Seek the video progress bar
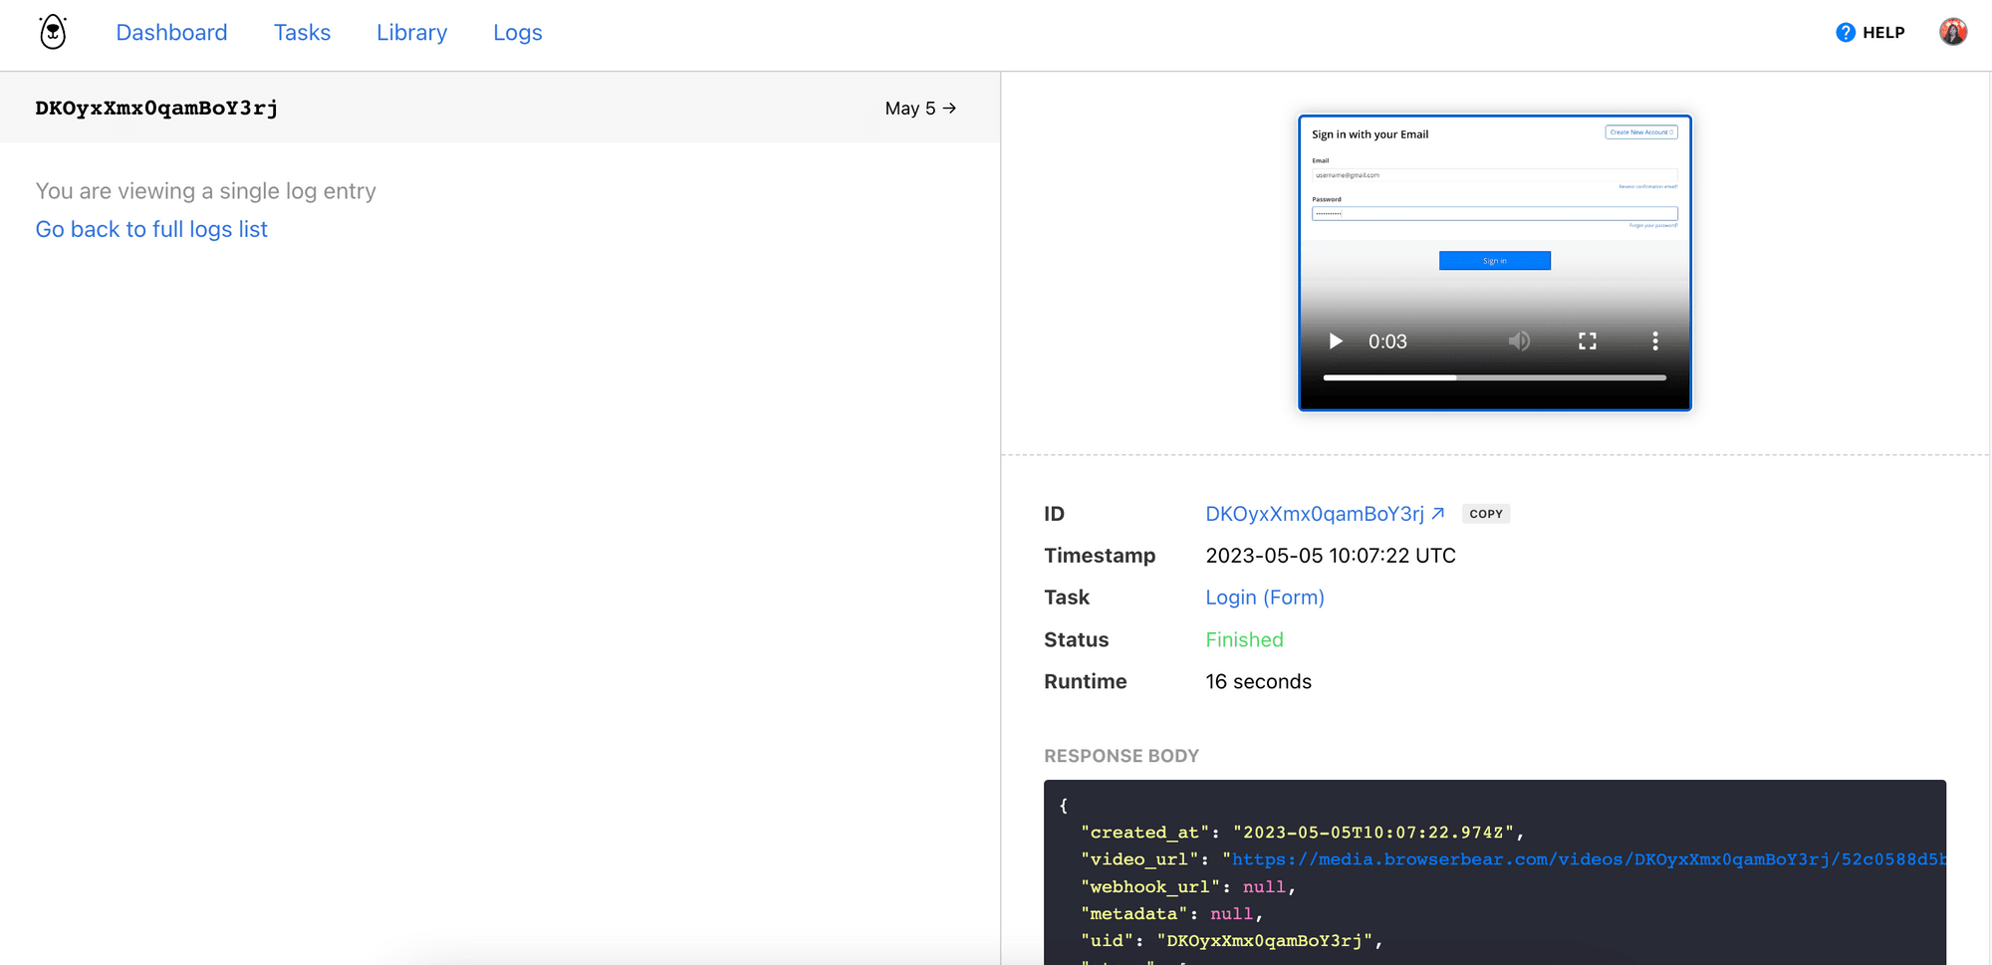 pyautogui.click(x=1494, y=377)
